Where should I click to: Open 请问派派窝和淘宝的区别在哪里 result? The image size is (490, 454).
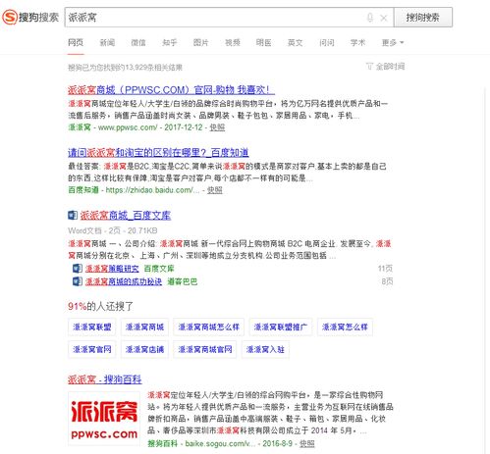158,152
